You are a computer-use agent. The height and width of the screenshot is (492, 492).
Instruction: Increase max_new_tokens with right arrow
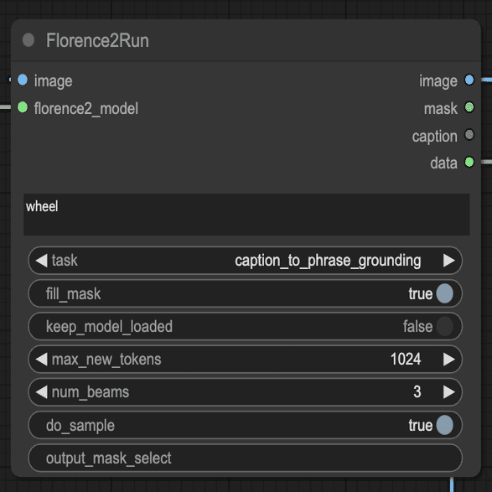point(448,360)
